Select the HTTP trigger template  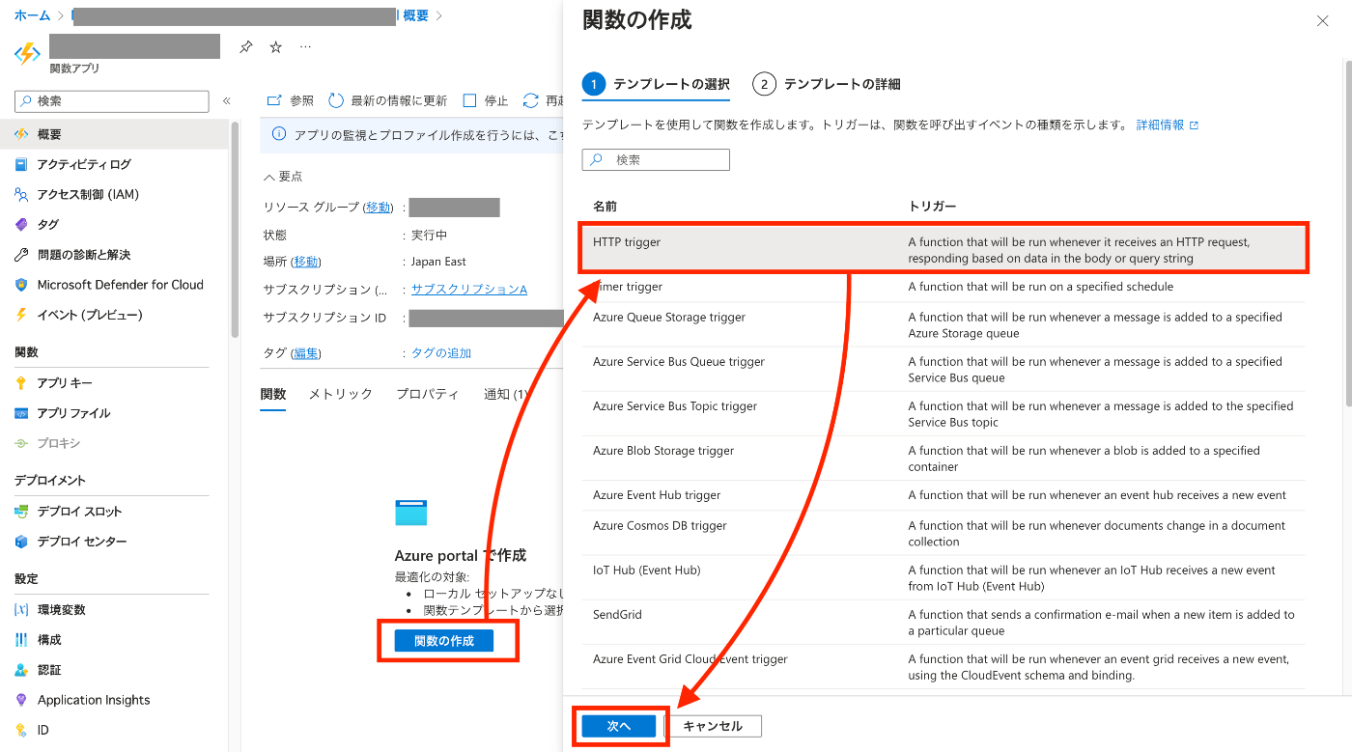pos(944,250)
